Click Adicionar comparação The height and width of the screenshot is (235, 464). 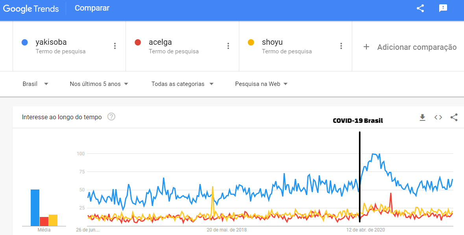[x=409, y=47]
